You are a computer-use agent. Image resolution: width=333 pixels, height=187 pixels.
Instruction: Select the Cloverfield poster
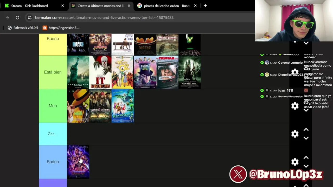click(x=78, y=72)
